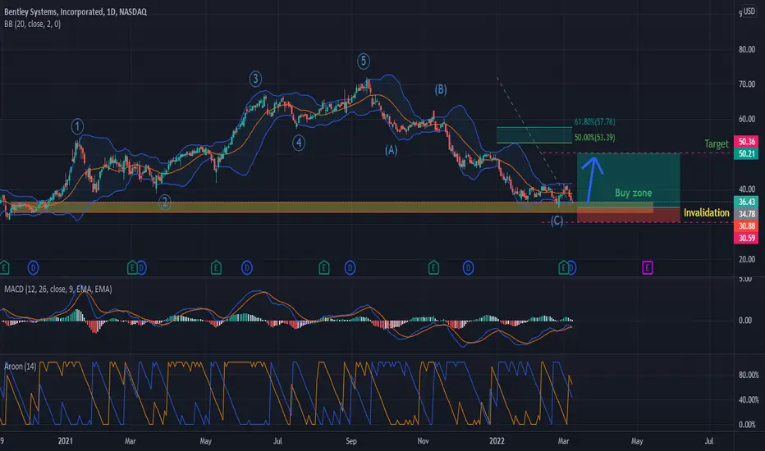Select the 61.80%(57.76) Fibonacci level label
Image resolution: width=765 pixels, height=451 pixels.
click(x=595, y=122)
